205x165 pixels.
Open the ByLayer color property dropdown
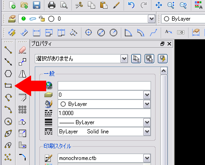pos(147,104)
